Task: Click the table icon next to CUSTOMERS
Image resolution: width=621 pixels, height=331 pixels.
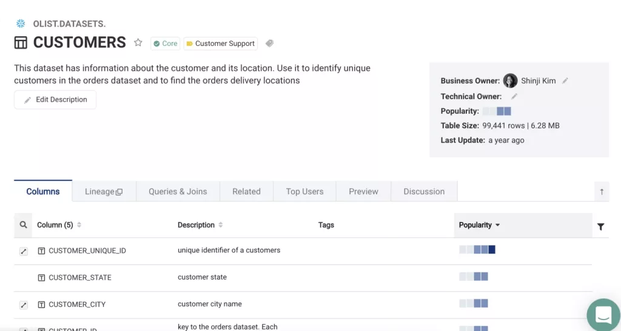Action: [21, 42]
